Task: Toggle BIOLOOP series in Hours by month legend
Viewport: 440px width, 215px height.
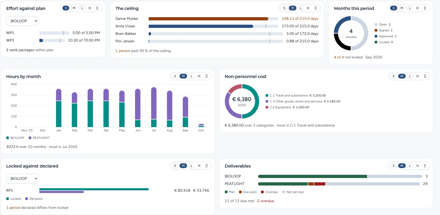Action: tap(15, 138)
